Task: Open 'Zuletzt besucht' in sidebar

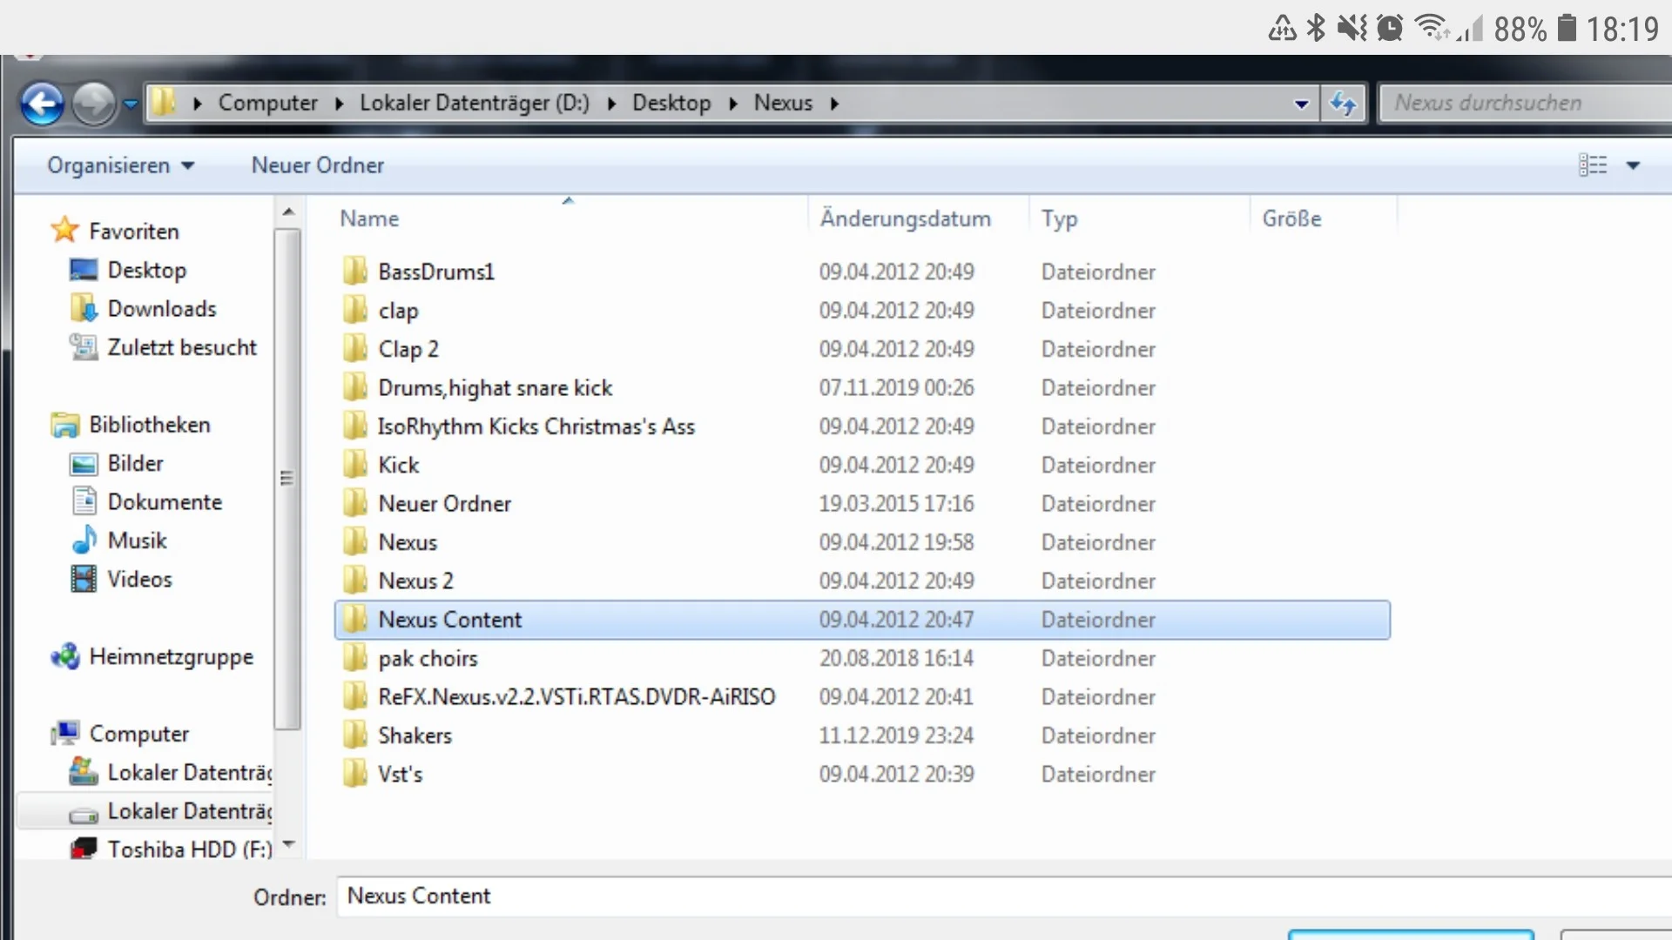Action: [x=181, y=347]
